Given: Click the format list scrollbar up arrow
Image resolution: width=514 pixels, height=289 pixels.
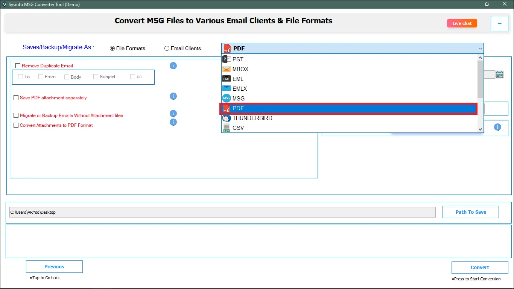Looking at the screenshot, I should [x=480, y=58].
